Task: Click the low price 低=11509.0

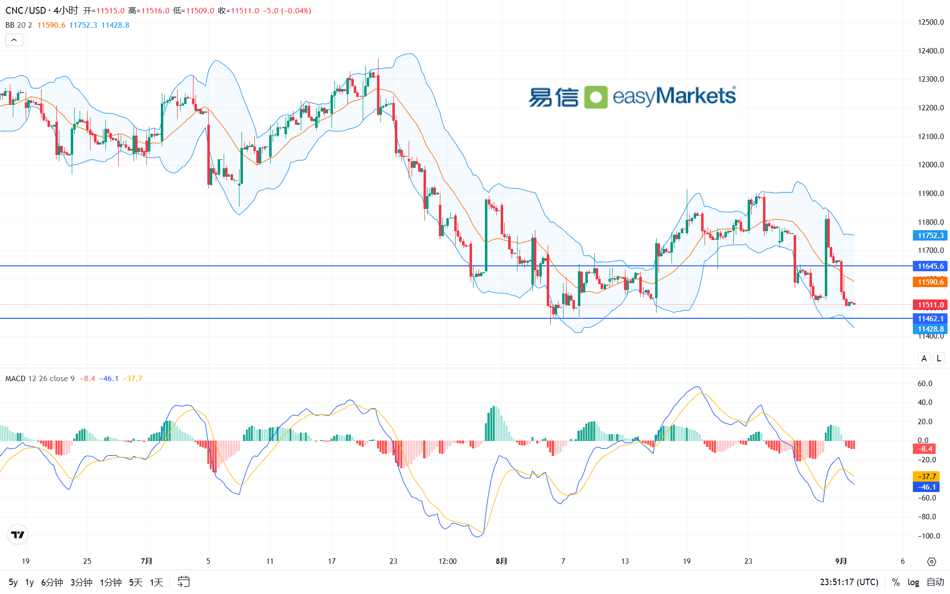Action: [x=194, y=11]
